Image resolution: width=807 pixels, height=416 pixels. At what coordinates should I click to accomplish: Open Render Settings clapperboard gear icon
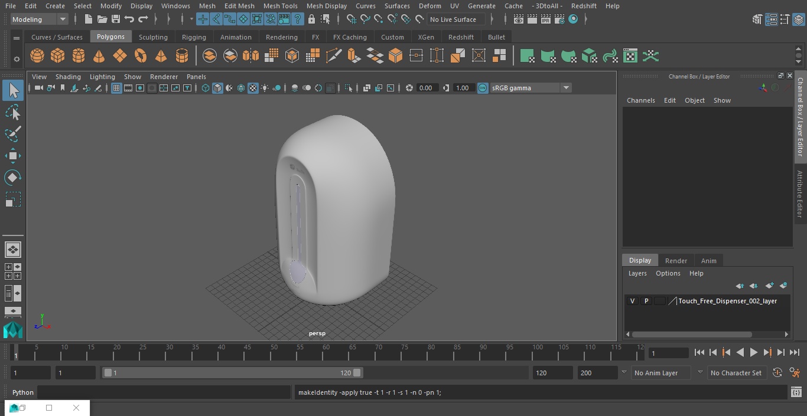click(559, 19)
